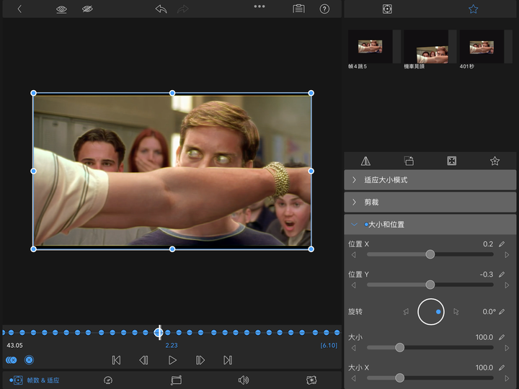Open the fit-to-frame square icon tab
This screenshot has height=389, width=519.
point(452,161)
